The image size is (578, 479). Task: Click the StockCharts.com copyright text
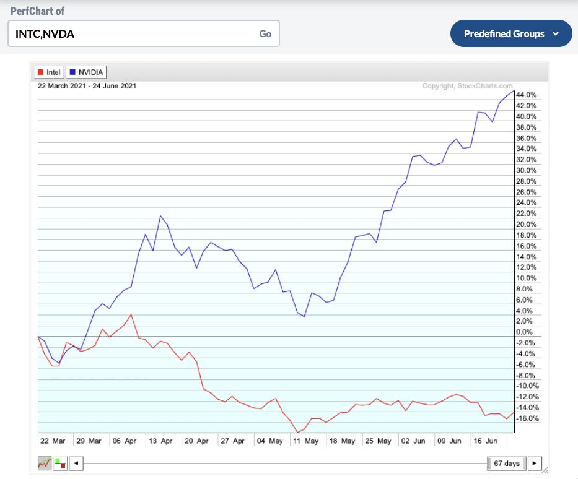tap(467, 86)
